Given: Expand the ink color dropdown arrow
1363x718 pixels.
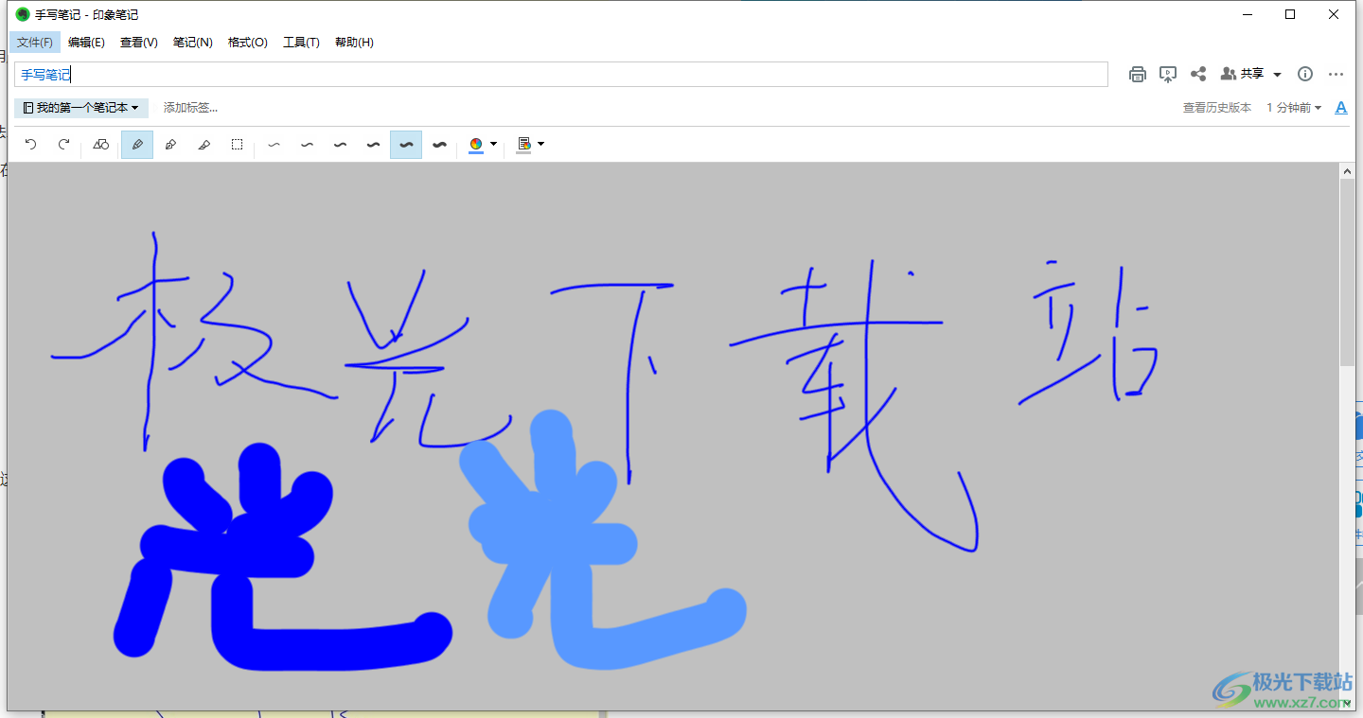Looking at the screenshot, I should coord(493,145).
